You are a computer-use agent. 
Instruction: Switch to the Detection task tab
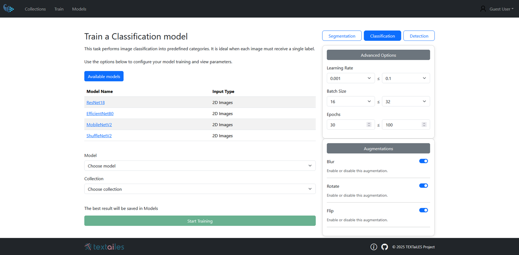pyautogui.click(x=419, y=36)
